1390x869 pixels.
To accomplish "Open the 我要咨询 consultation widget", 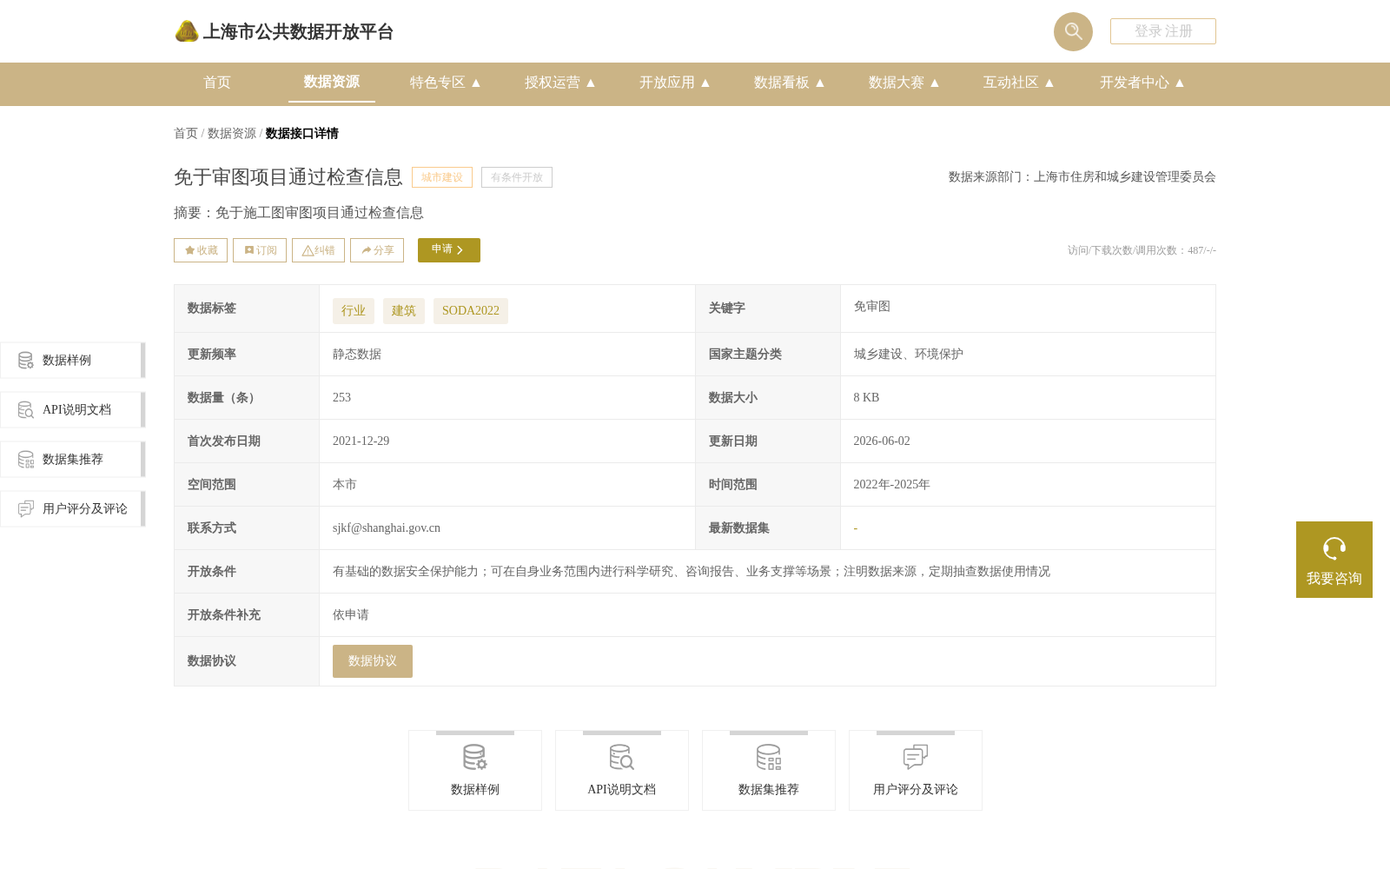I will point(1334,560).
